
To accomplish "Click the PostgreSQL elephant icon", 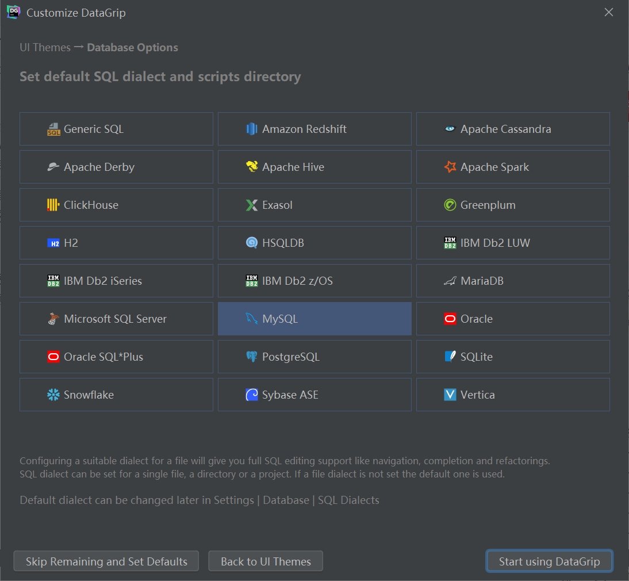I will point(251,357).
